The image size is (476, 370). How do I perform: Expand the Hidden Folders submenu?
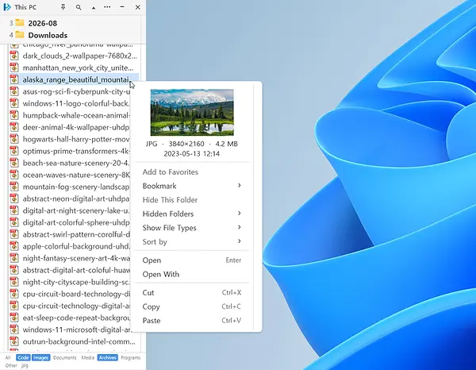coord(192,214)
